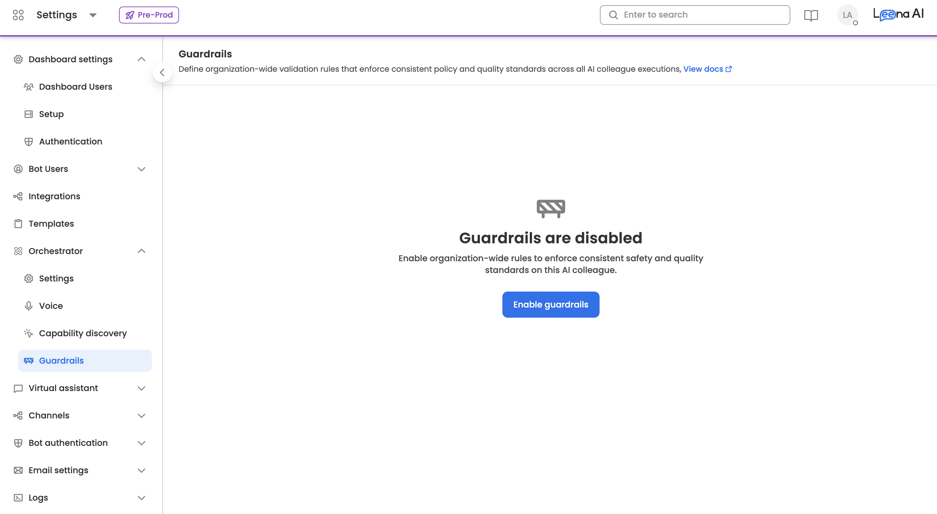Screen dimensions: 937x514
Task: Expand the Email settings section
Action: click(x=141, y=470)
